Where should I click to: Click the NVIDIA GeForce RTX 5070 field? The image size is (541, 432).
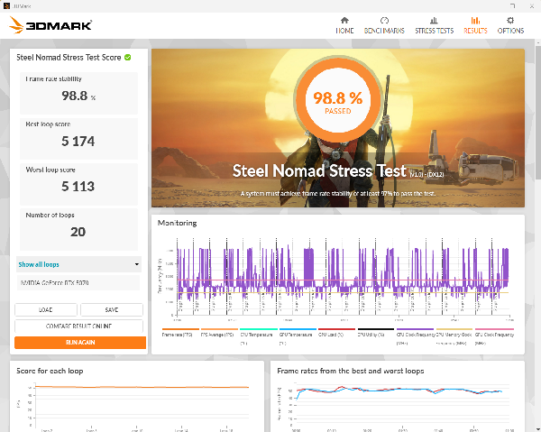tap(78, 282)
